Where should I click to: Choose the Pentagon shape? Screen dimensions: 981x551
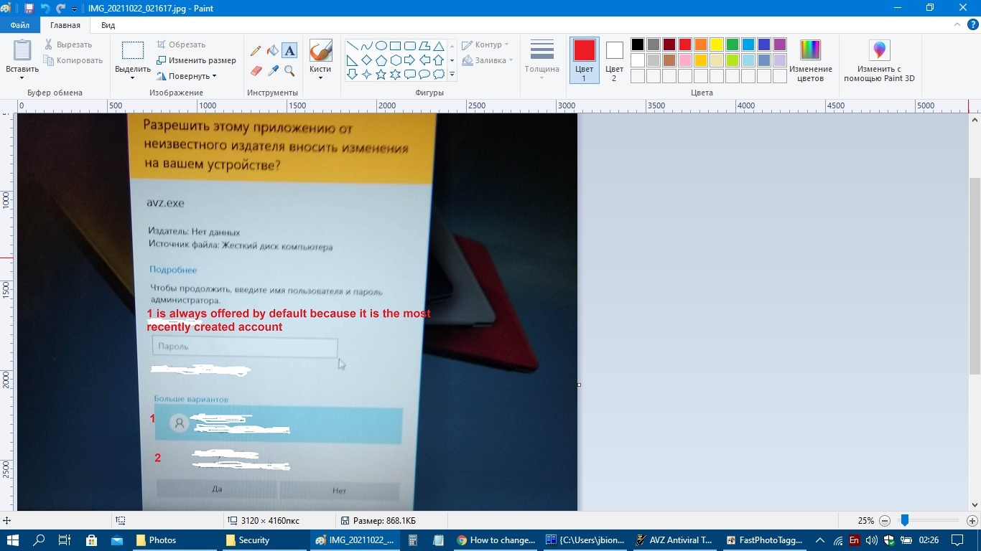tap(381, 60)
